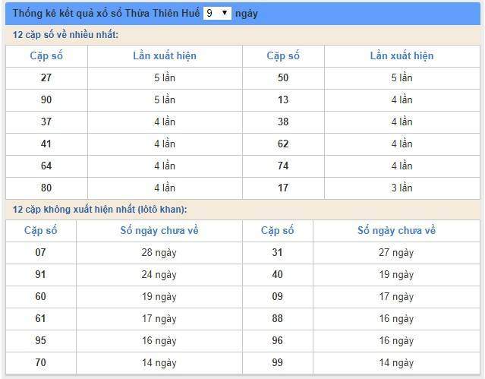Click the 24 ngày value
Viewport: 485px width, 379px height.
159,274
